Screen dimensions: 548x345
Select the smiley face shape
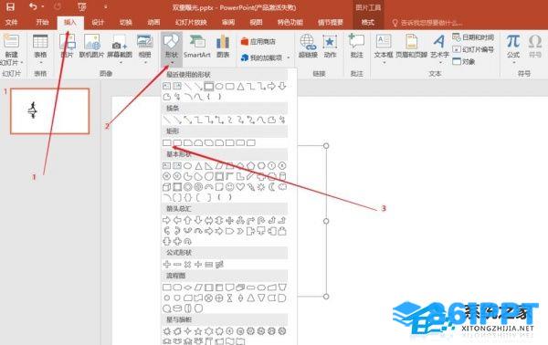[x=229, y=187]
